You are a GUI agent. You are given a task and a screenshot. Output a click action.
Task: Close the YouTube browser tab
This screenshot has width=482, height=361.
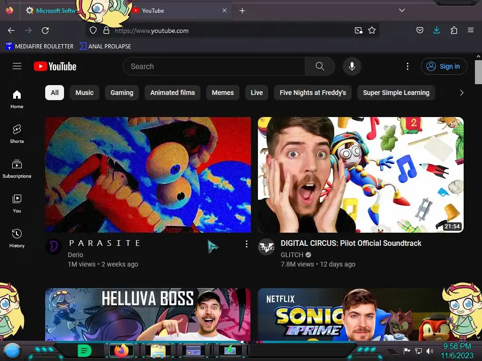(225, 10)
